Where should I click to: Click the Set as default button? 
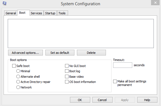pos(60,53)
